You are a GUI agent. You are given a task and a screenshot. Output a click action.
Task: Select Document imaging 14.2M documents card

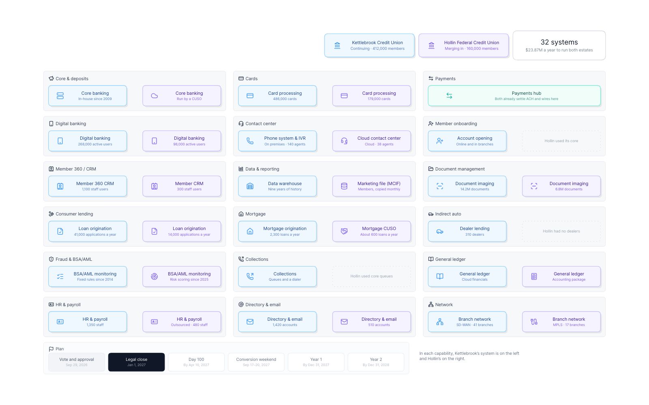(x=467, y=186)
